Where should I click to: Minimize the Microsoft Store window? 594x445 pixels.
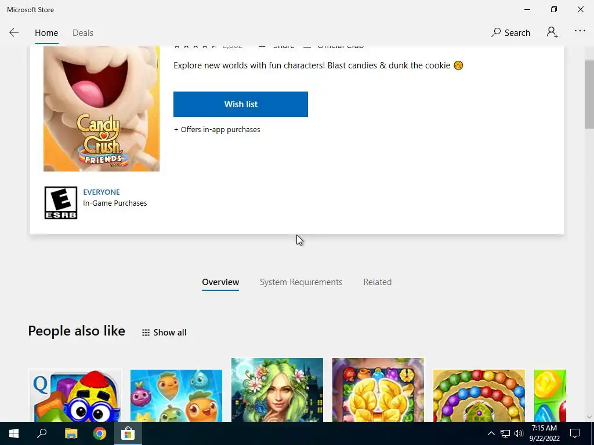(x=527, y=9)
